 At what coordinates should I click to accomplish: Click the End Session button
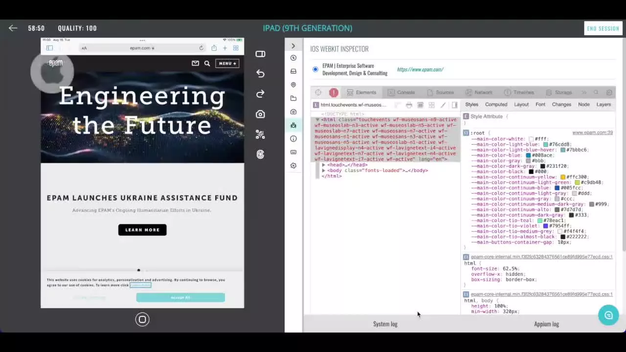click(603, 28)
